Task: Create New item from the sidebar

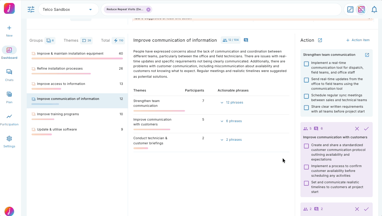Action: pyautogui.click(x=9, y=31)
